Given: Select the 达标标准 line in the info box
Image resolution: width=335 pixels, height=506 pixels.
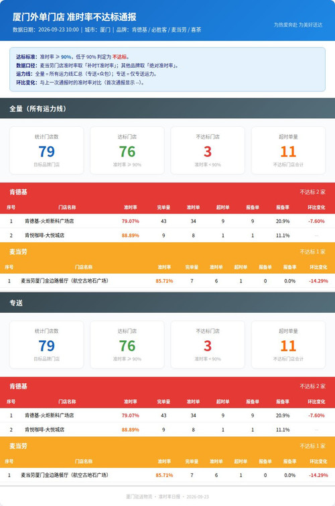Looking at the screenshot, I should tap(73, 57).
